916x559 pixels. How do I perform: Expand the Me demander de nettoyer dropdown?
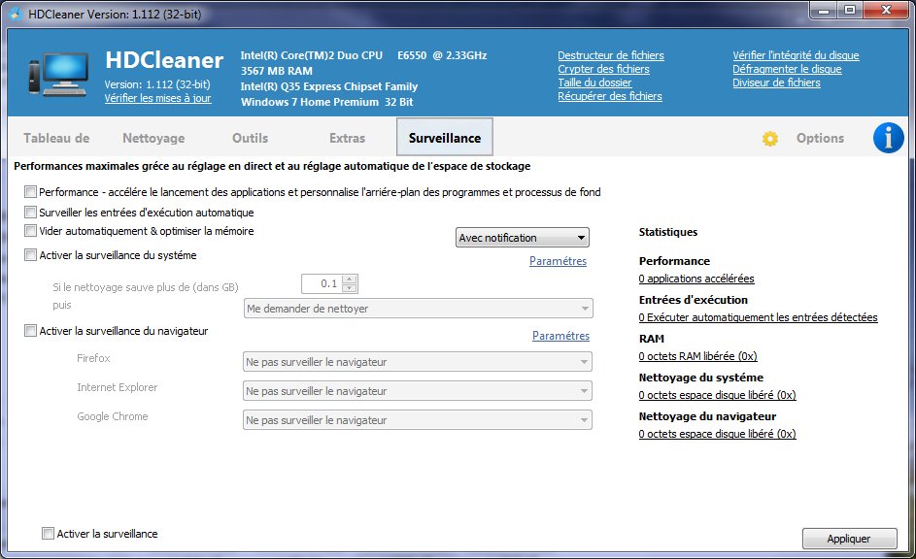coord(419,309)
